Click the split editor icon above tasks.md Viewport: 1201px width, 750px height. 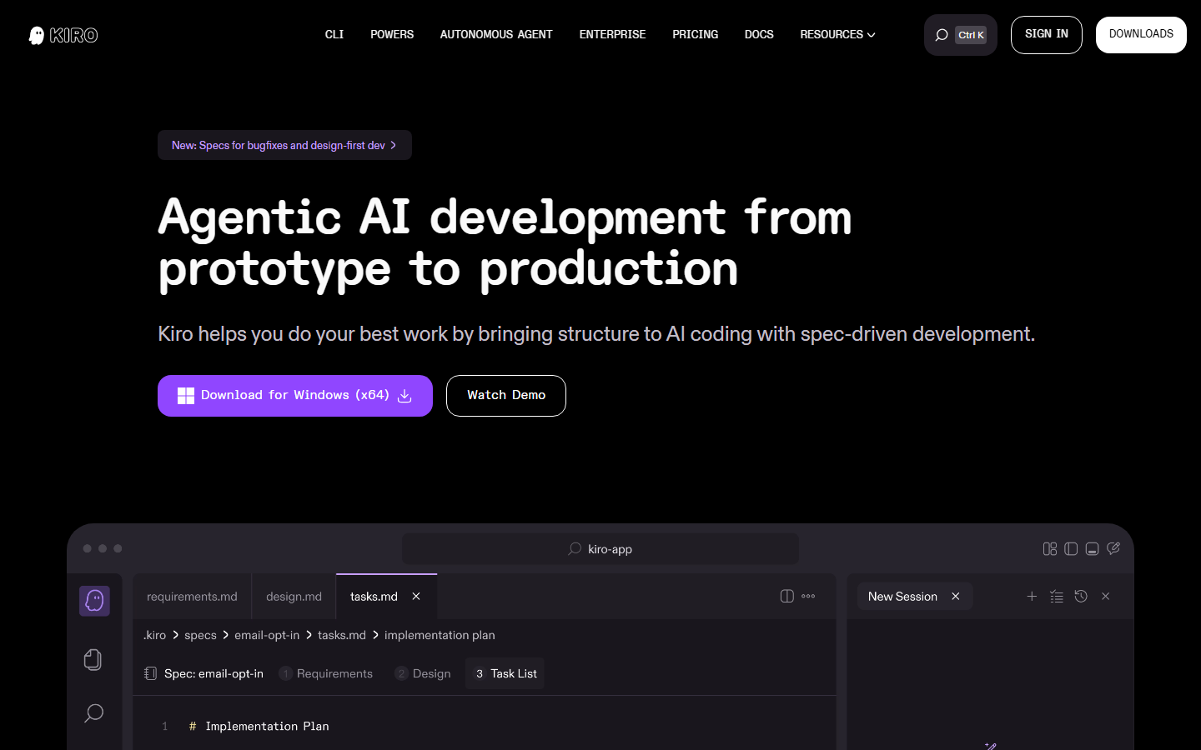(x=786, y=596)
